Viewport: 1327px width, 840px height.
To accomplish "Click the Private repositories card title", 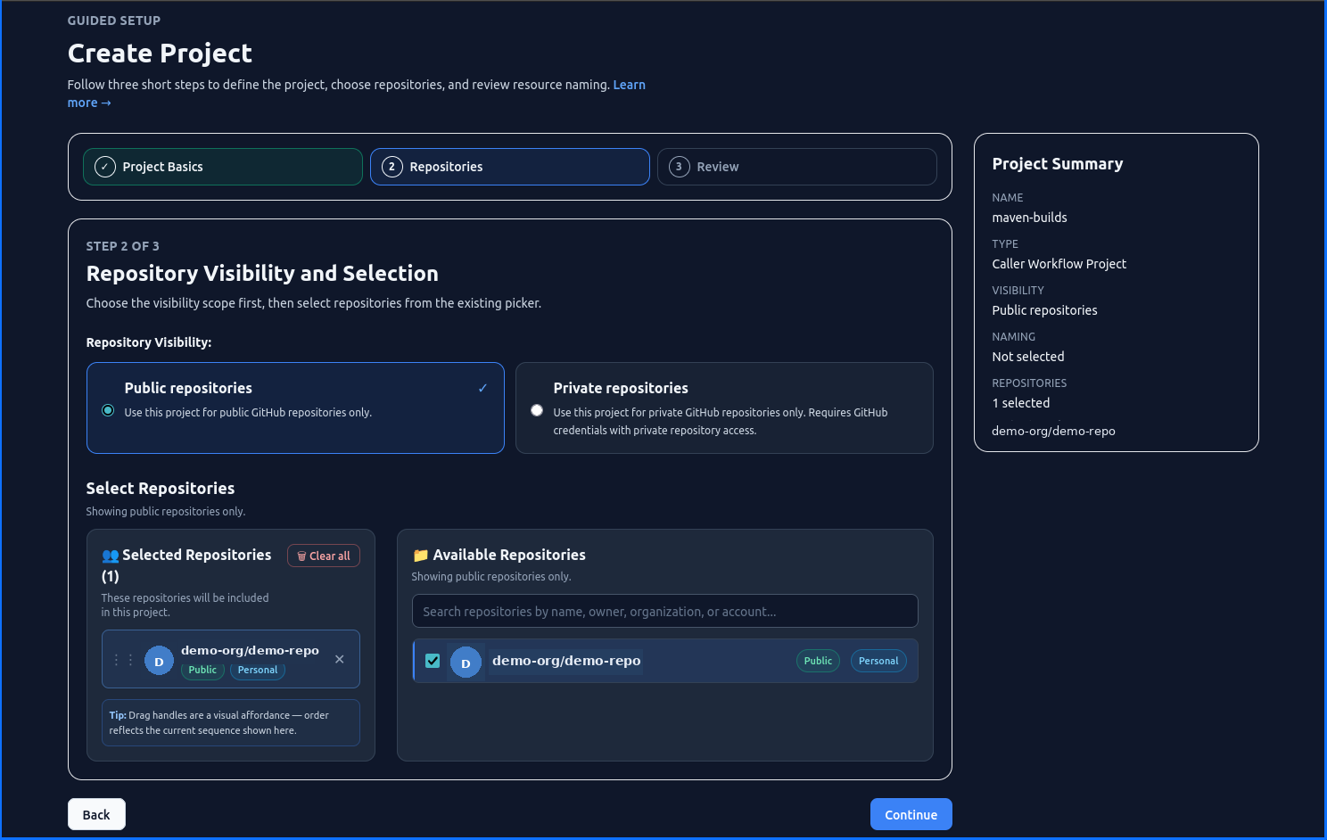I will (621, 388).
